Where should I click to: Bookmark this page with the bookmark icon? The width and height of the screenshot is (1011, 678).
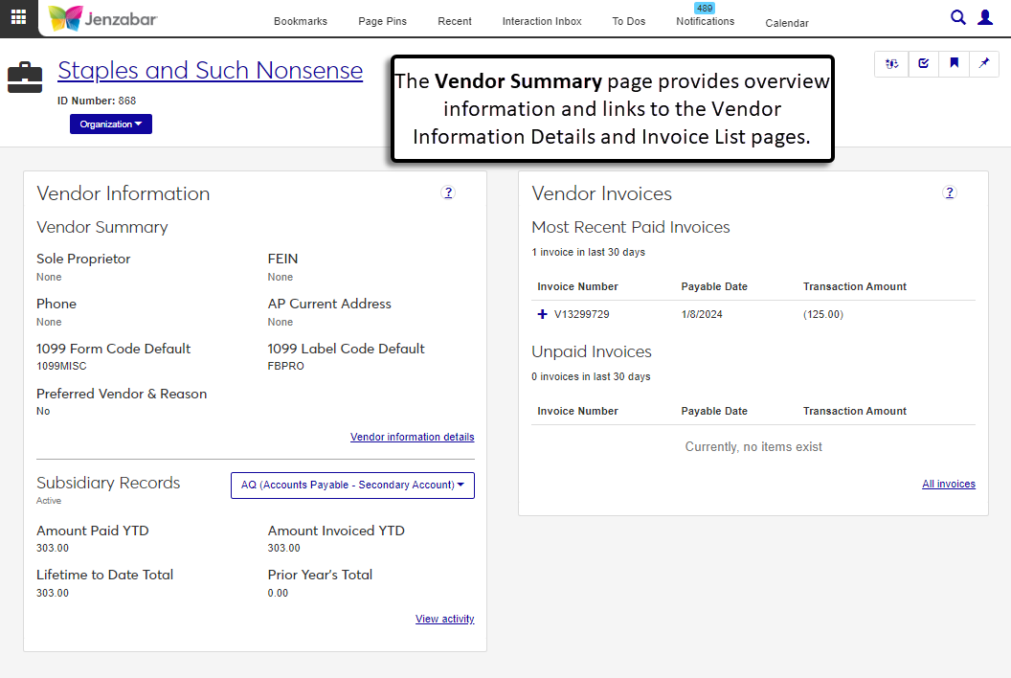954,64
